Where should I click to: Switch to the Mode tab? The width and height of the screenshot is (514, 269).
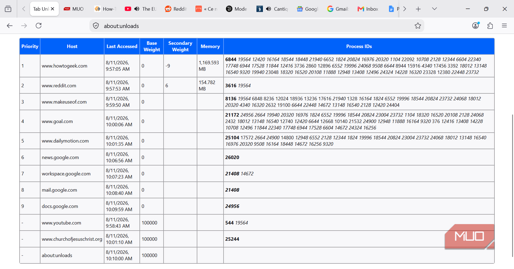236,9
